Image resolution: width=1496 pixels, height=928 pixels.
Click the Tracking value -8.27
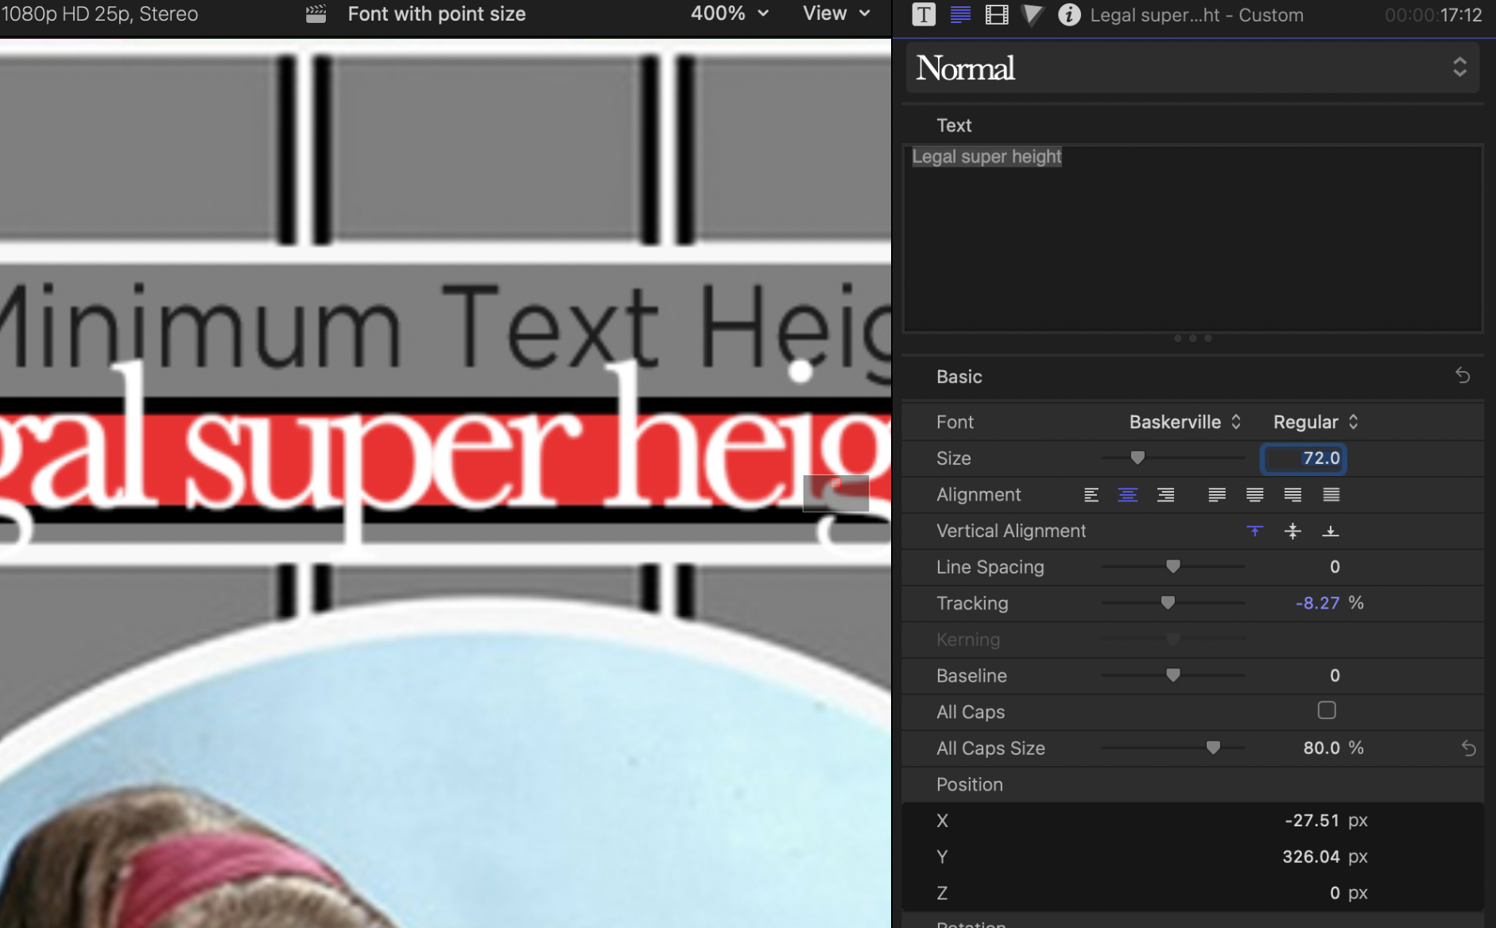[1317, 603]
